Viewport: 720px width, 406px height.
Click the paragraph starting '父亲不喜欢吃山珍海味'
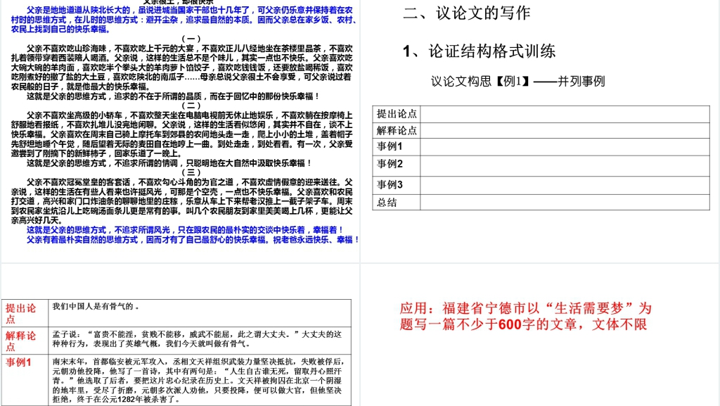point(182,67)
